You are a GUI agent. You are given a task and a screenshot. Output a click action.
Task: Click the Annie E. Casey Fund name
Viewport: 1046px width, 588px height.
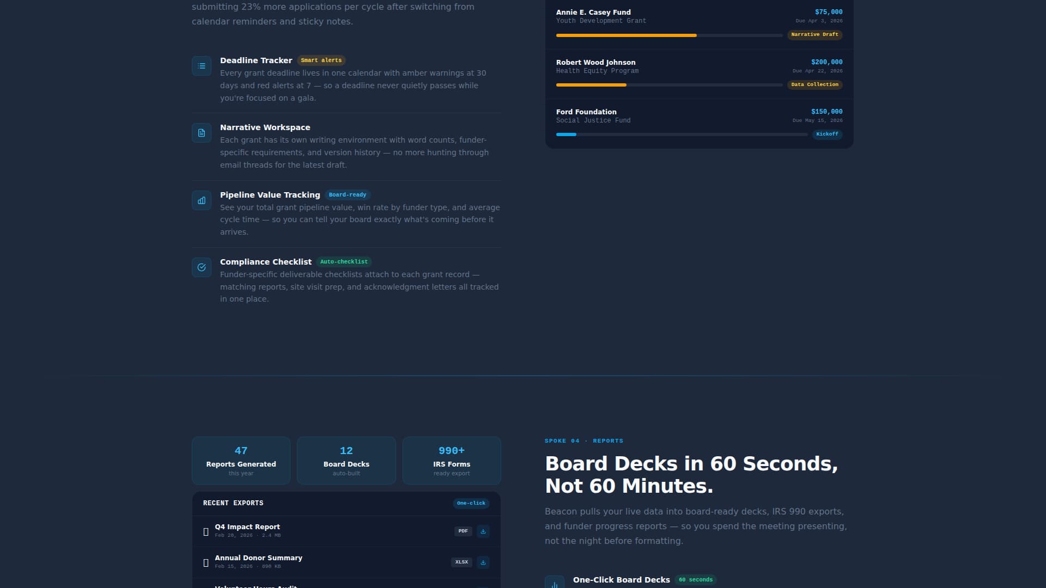pyautogui.click(x=593, y=13)
